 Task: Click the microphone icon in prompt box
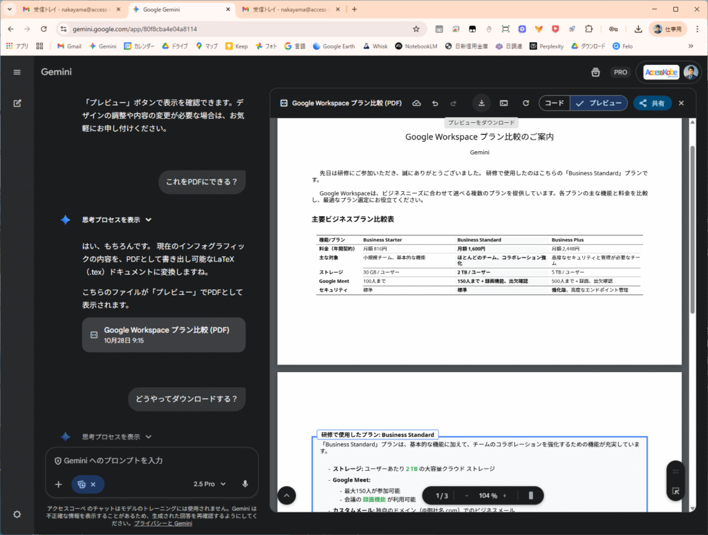click(x=245, y=484)
